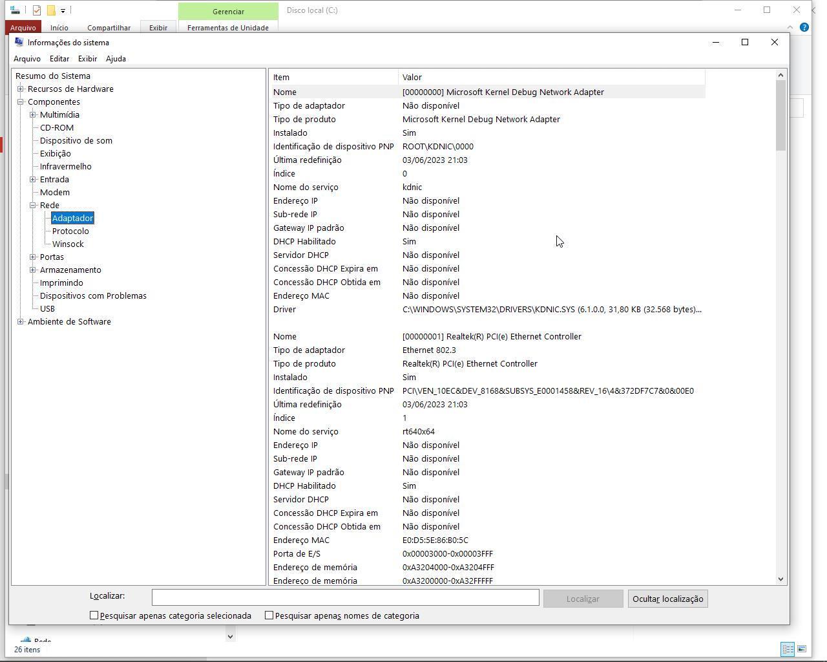This screenshot has height=662, width=827.
Task: Click the rt640x64 service name value
Action: [419, 431]
